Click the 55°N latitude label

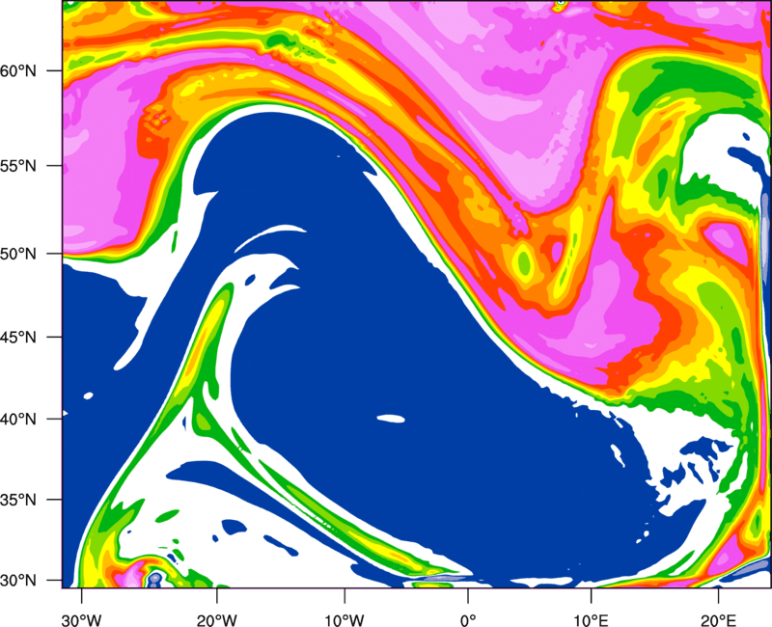click(18, 166)
